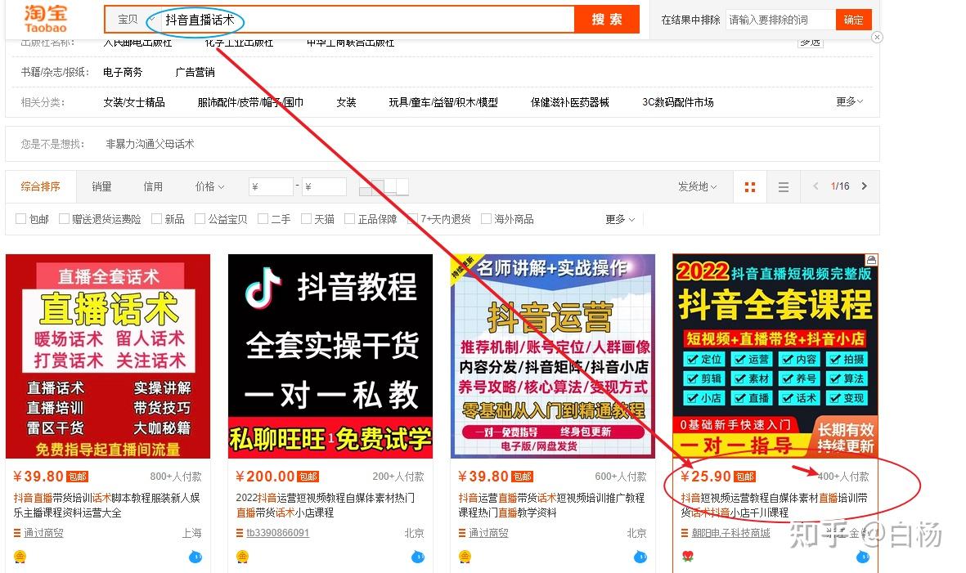Image resolution: width=966 pixels, height=573 pixels.
Task: Toggle 7+天内退货 checkbox
Action: 413,218
